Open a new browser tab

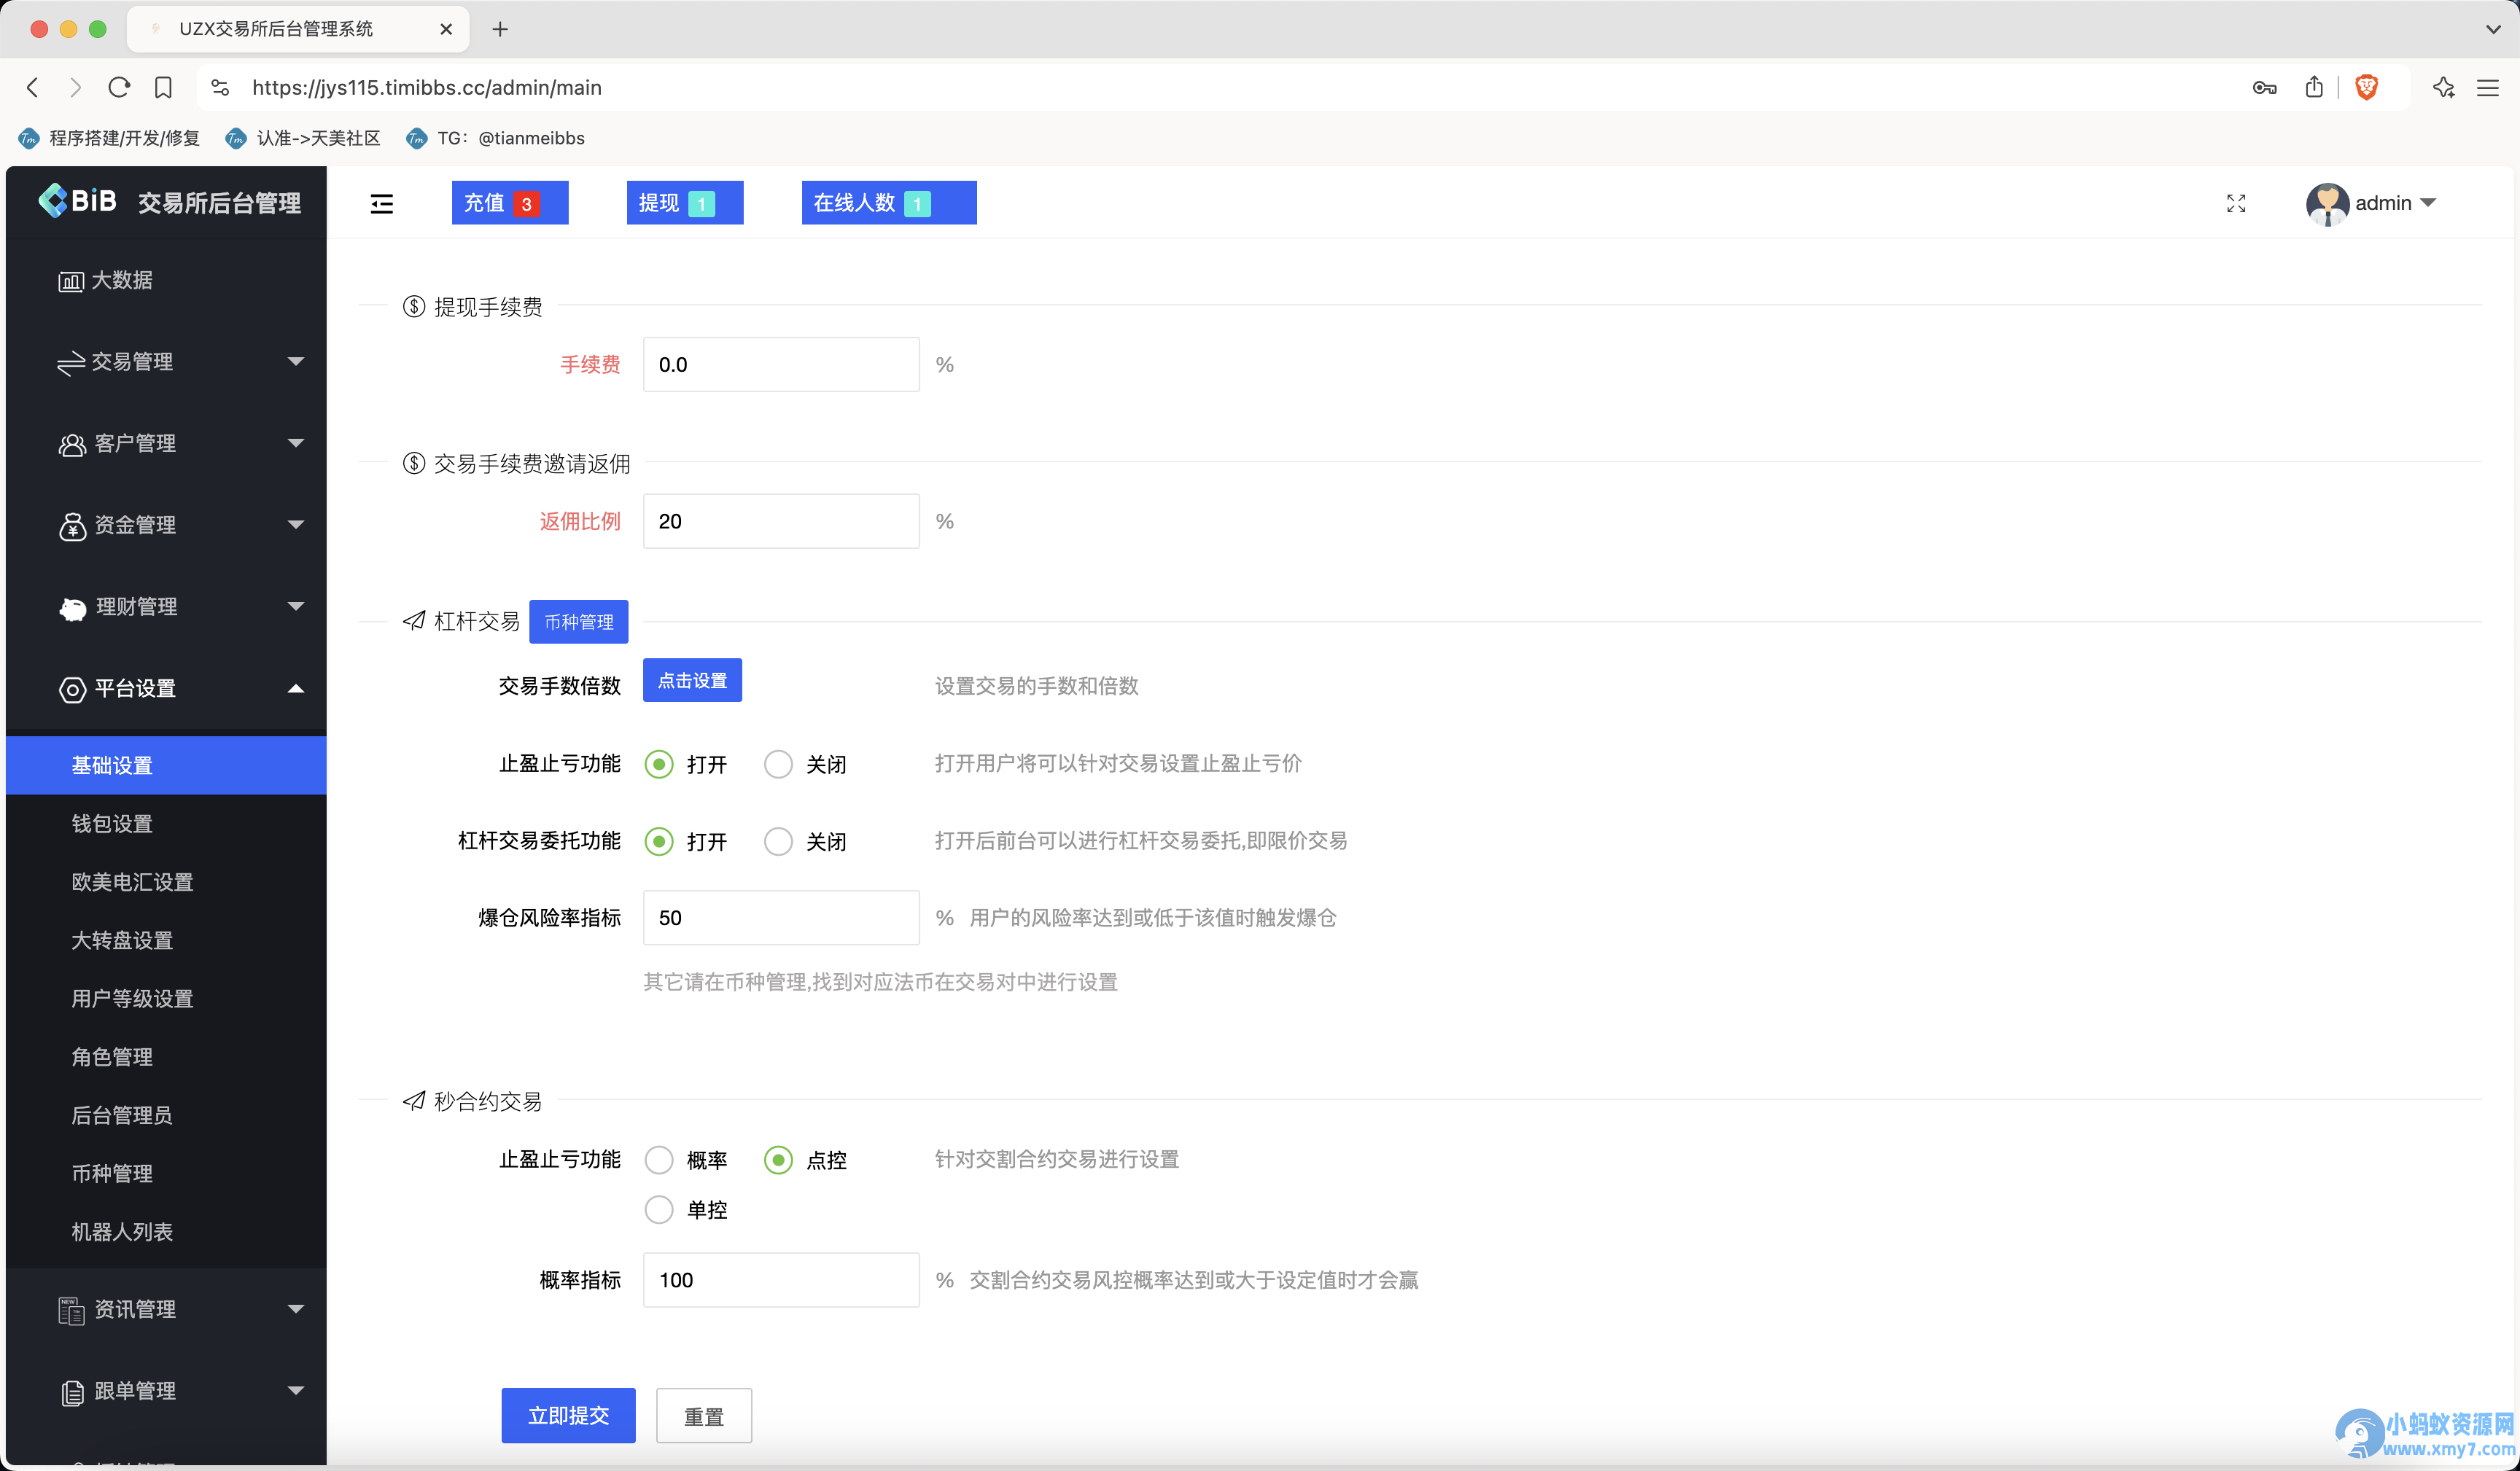500,29
